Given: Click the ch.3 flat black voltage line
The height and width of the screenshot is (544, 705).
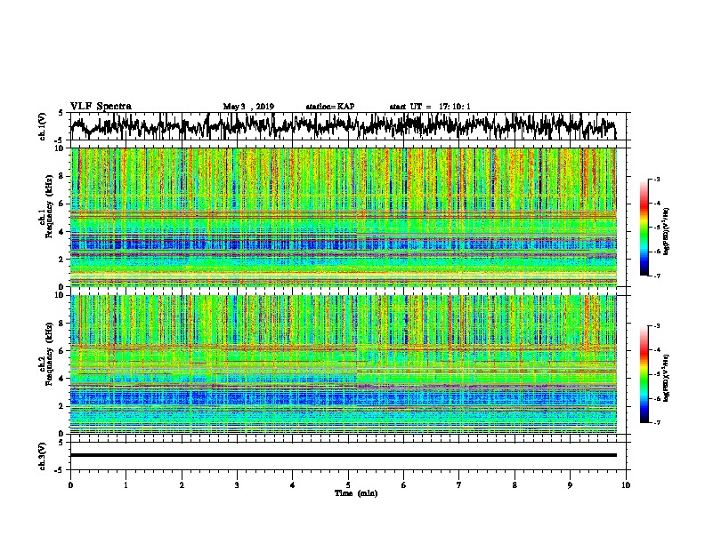Looking at the screenshot, I should pos(343,455).
